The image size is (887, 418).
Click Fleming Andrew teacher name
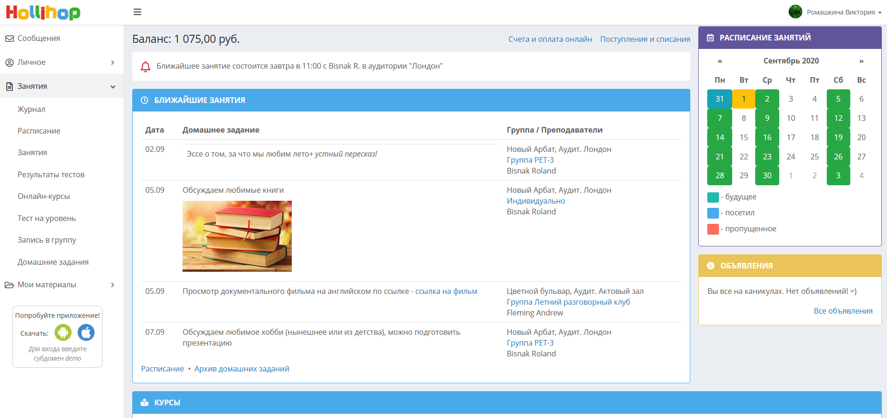(535, 313)
